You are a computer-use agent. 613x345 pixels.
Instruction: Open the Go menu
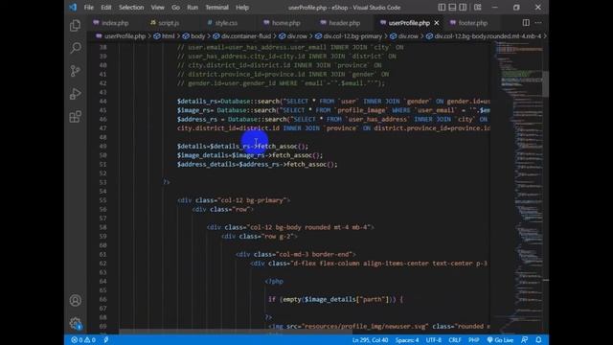pyautogui.click(x=176, y=8)
